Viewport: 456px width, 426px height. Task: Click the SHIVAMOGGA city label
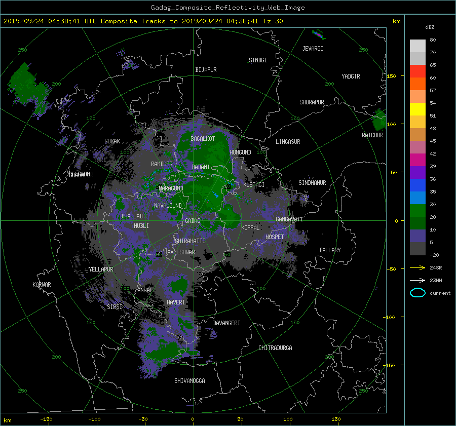click(x=189, y=380)
